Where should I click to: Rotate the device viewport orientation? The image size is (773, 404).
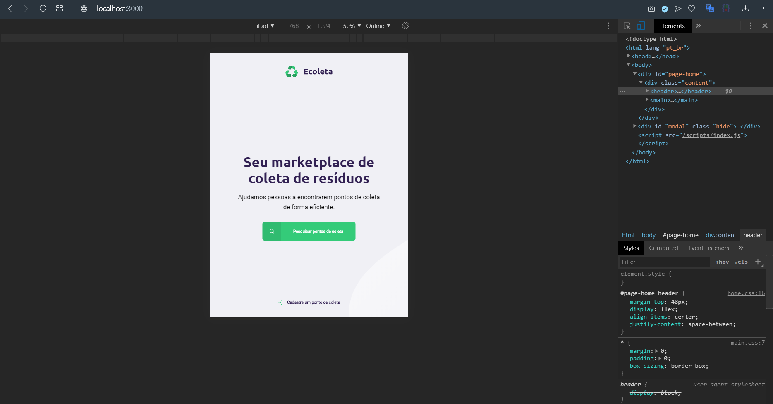coord(406,26)
